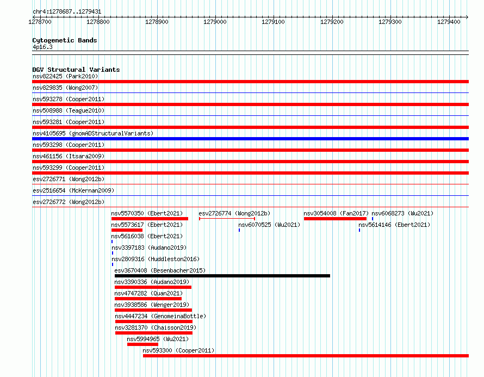Click the nsv593299 (Cooper2011) label
This screenshot has width=484, height=377.
tap(69, 168)
